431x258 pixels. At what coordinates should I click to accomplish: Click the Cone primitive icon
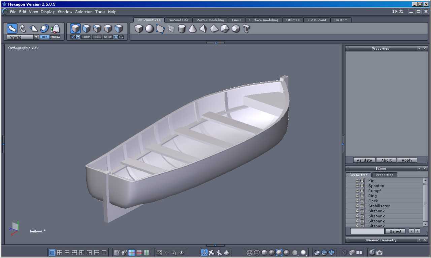(x=192, y=29)
